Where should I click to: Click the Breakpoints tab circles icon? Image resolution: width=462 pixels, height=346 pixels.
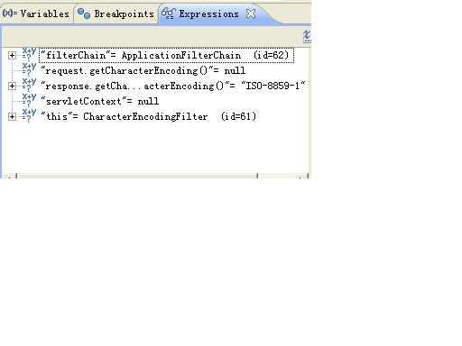84,14
